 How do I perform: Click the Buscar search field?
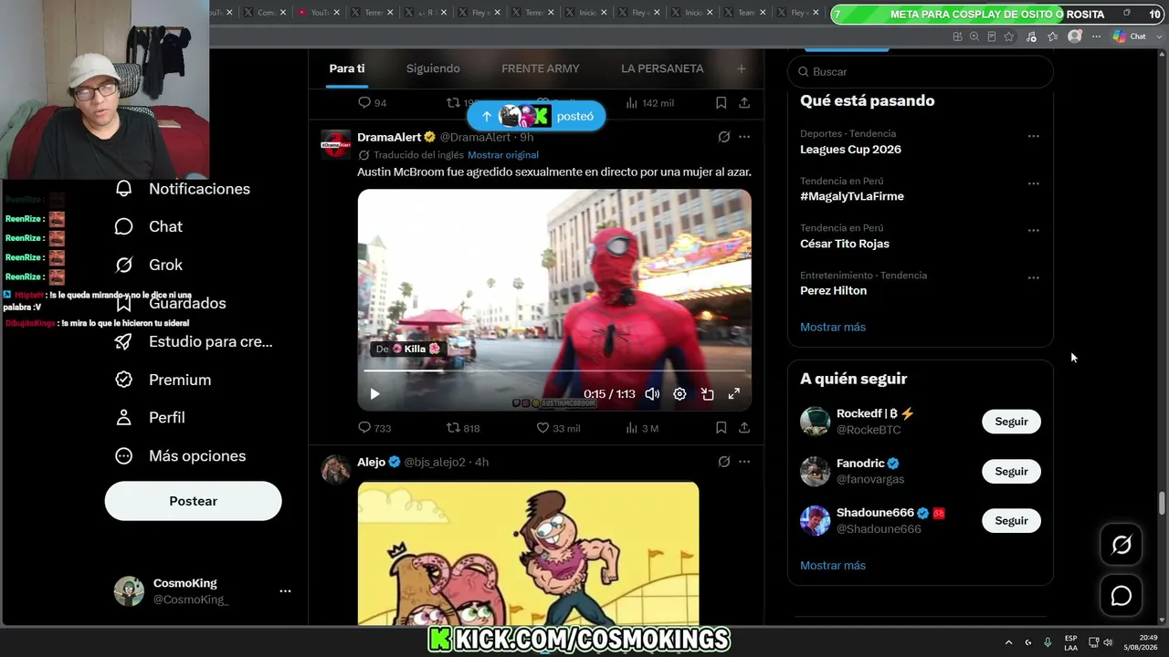[921, 72]
